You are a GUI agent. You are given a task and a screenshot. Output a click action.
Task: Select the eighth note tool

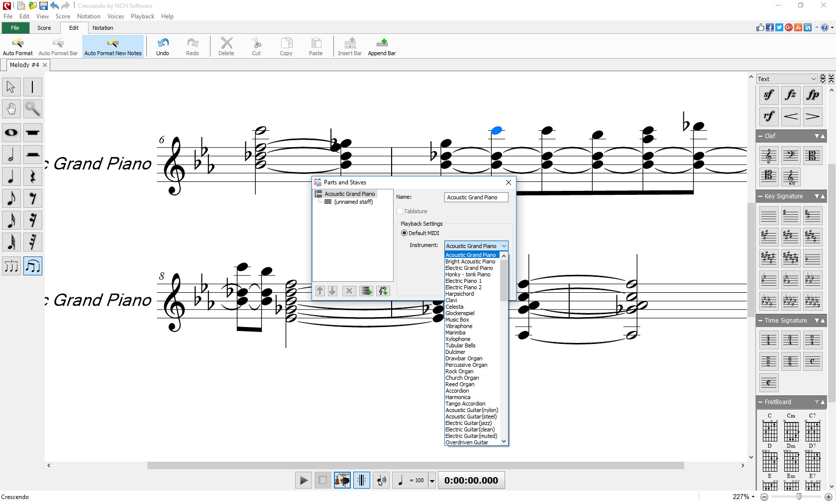(11, 198)
